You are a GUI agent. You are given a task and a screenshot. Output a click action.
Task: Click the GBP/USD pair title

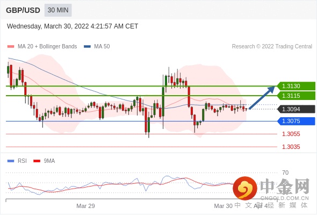(x=23, y=10)
